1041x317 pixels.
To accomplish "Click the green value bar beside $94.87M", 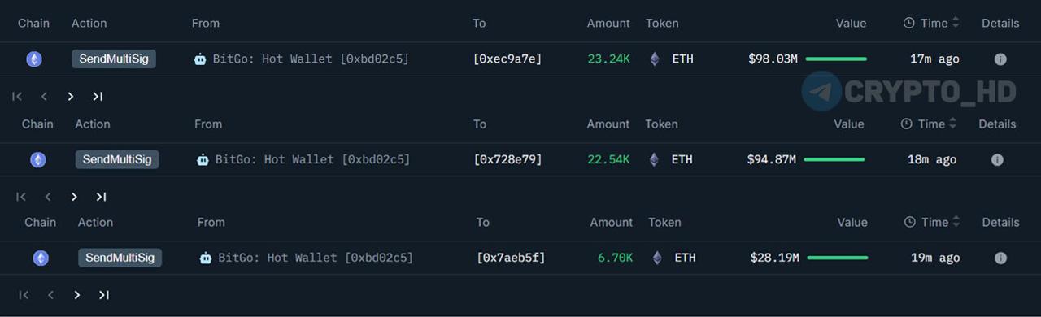I will pyautogui.click(x=834, y=160).
